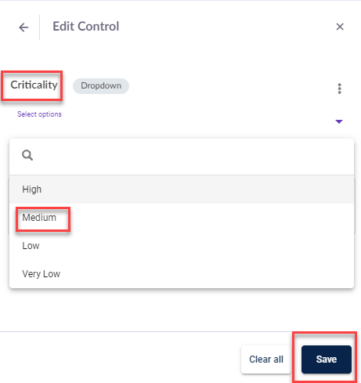
Task: Select High from the criticality options
Action: click(182, 190)
